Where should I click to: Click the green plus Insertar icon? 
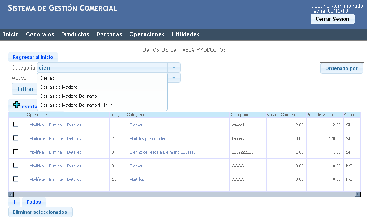(x=16, y=105)
